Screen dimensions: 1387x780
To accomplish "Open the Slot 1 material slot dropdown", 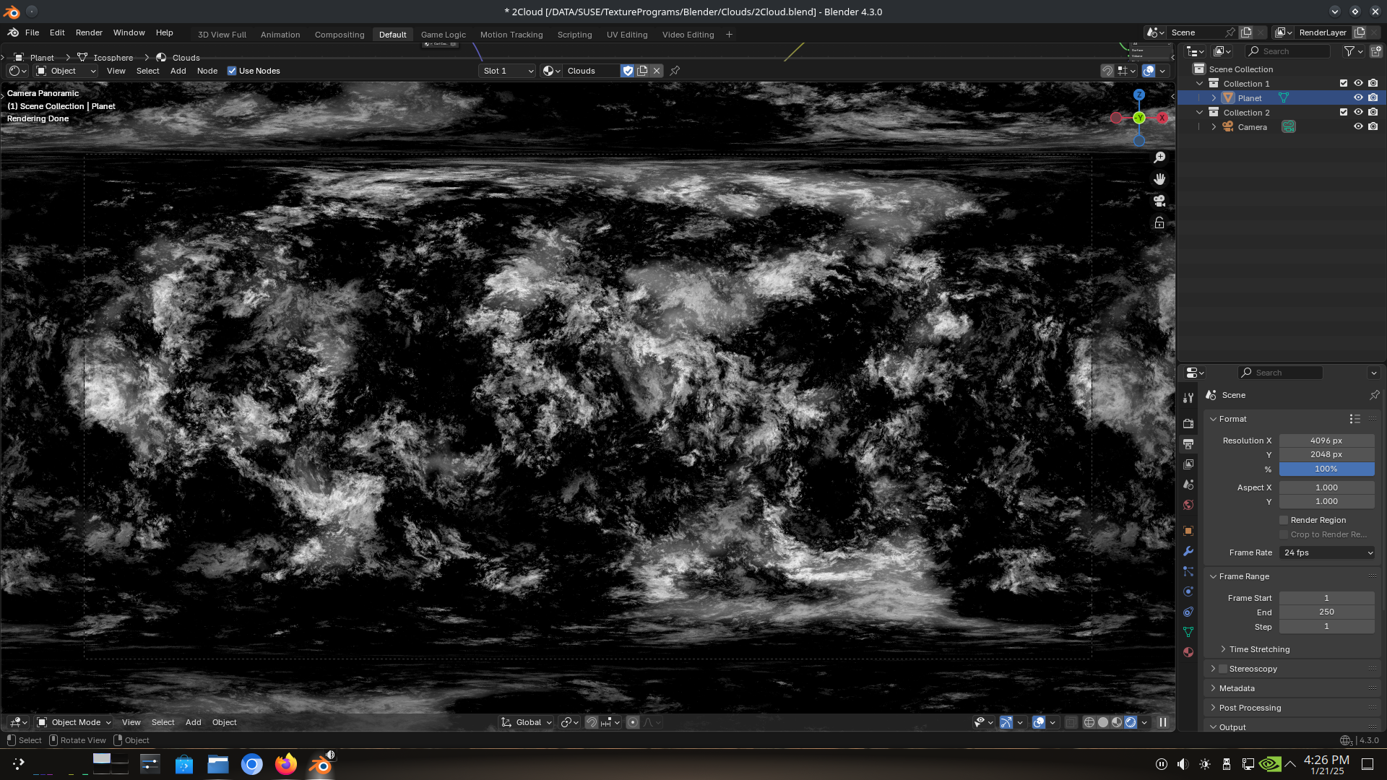I will pos(507,71).
